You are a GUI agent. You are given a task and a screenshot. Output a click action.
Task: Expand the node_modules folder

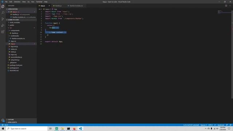(x=15, y=23)
